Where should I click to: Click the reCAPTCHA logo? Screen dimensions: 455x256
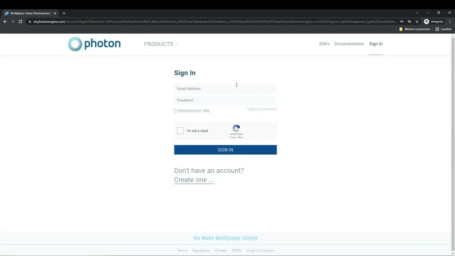coord(236,128)
